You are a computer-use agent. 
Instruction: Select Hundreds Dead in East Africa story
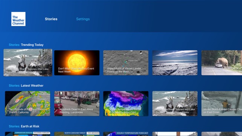pos(77,103)
